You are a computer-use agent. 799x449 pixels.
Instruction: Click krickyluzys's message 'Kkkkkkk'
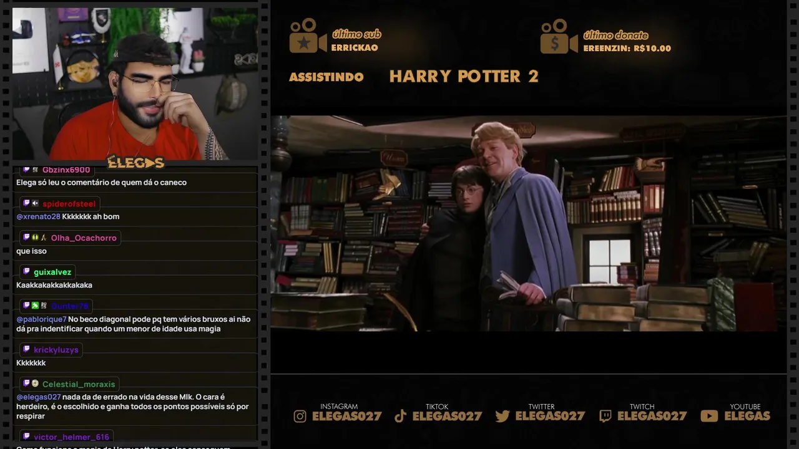(31, 363)
